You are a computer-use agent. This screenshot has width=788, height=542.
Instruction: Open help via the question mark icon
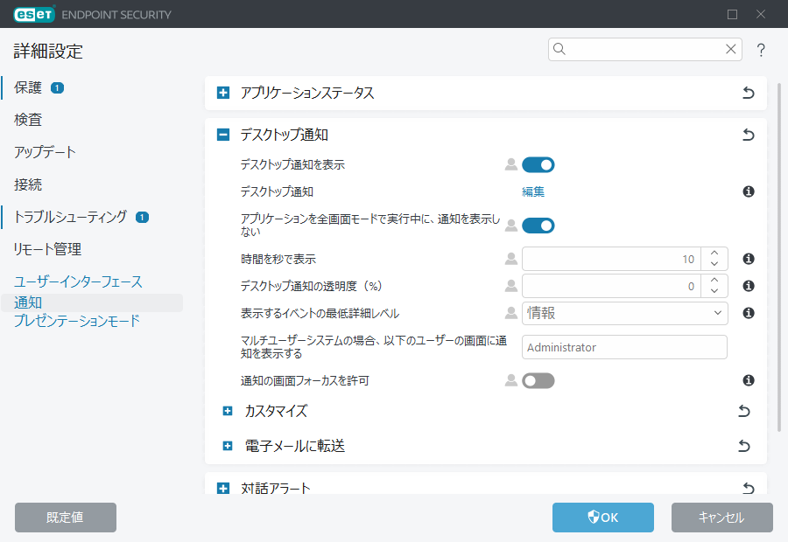pyautogui.click(x=760, y=50)
